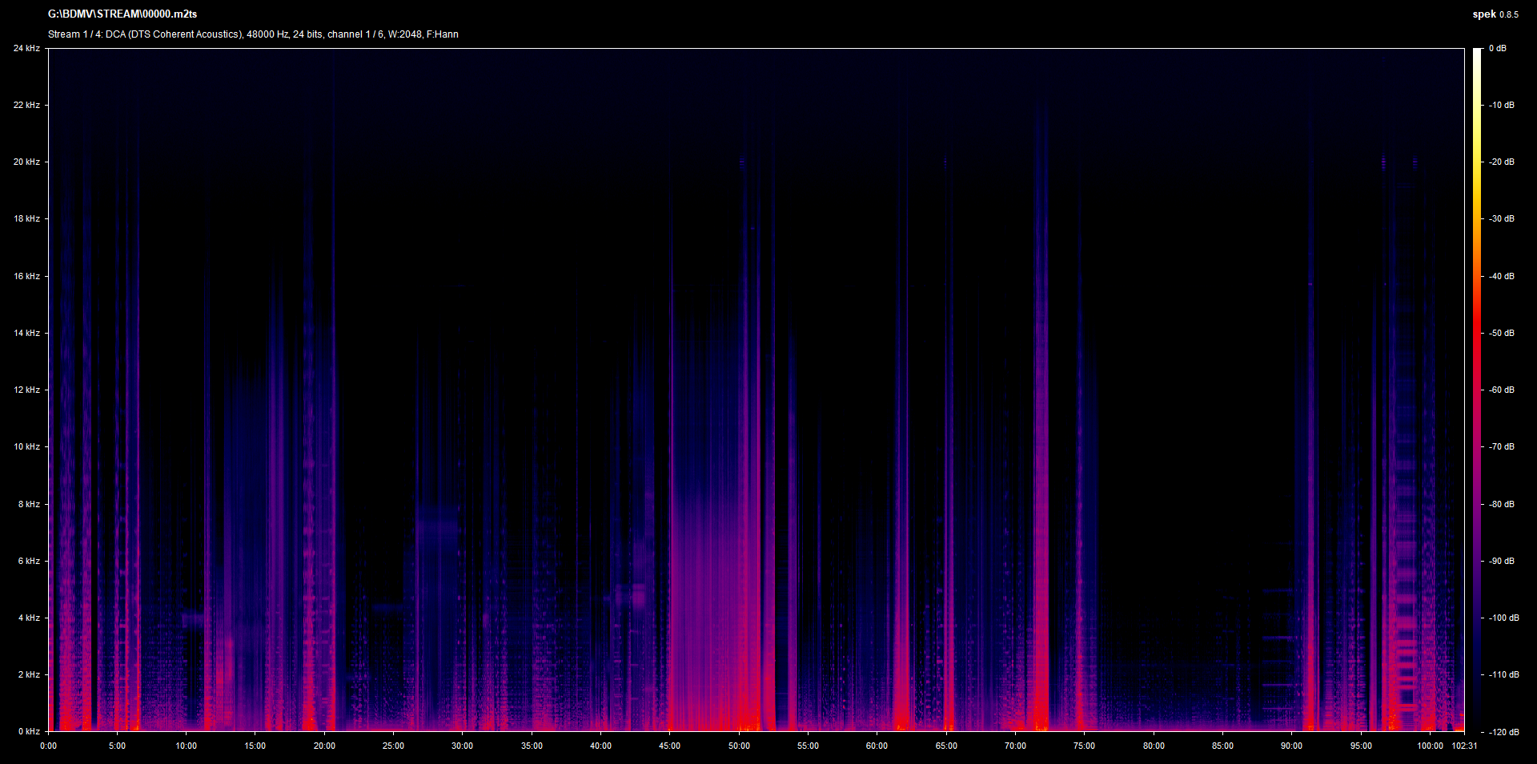Viewport: 1537px width, 764px height.
Task: Click the -80 dB color scale label
Action: click(x=1502, y=505)
